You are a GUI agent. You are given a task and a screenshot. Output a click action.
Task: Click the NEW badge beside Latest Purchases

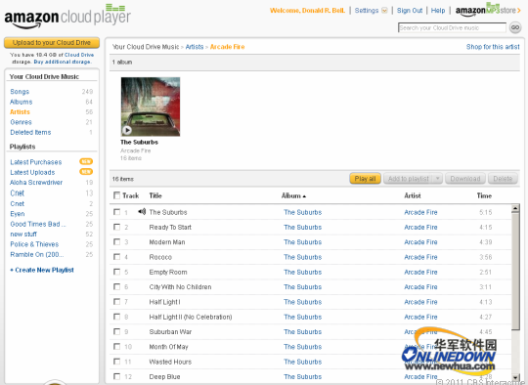click(x=86, y=161)
